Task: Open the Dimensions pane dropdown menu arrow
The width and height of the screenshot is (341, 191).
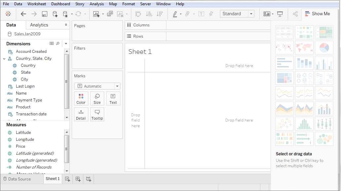Action: click(x=66, y=44)
